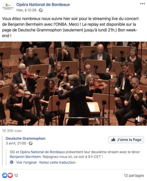This screenshot has width=147, height=181.
Task: Click the thumbs-up icon in J'aime la Page
Action: pyautogui.click(x=113, y=140)
